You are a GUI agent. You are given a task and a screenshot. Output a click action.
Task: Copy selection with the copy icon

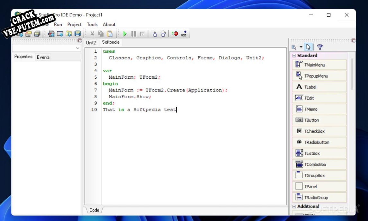pos(101,34)
